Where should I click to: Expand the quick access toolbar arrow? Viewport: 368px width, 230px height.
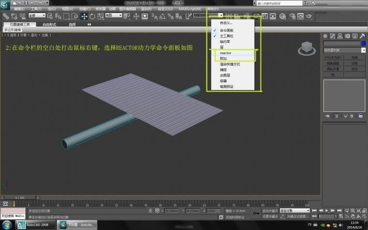point(47,3)
